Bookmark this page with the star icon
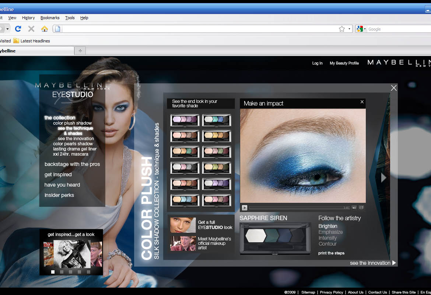 point(341,29)
